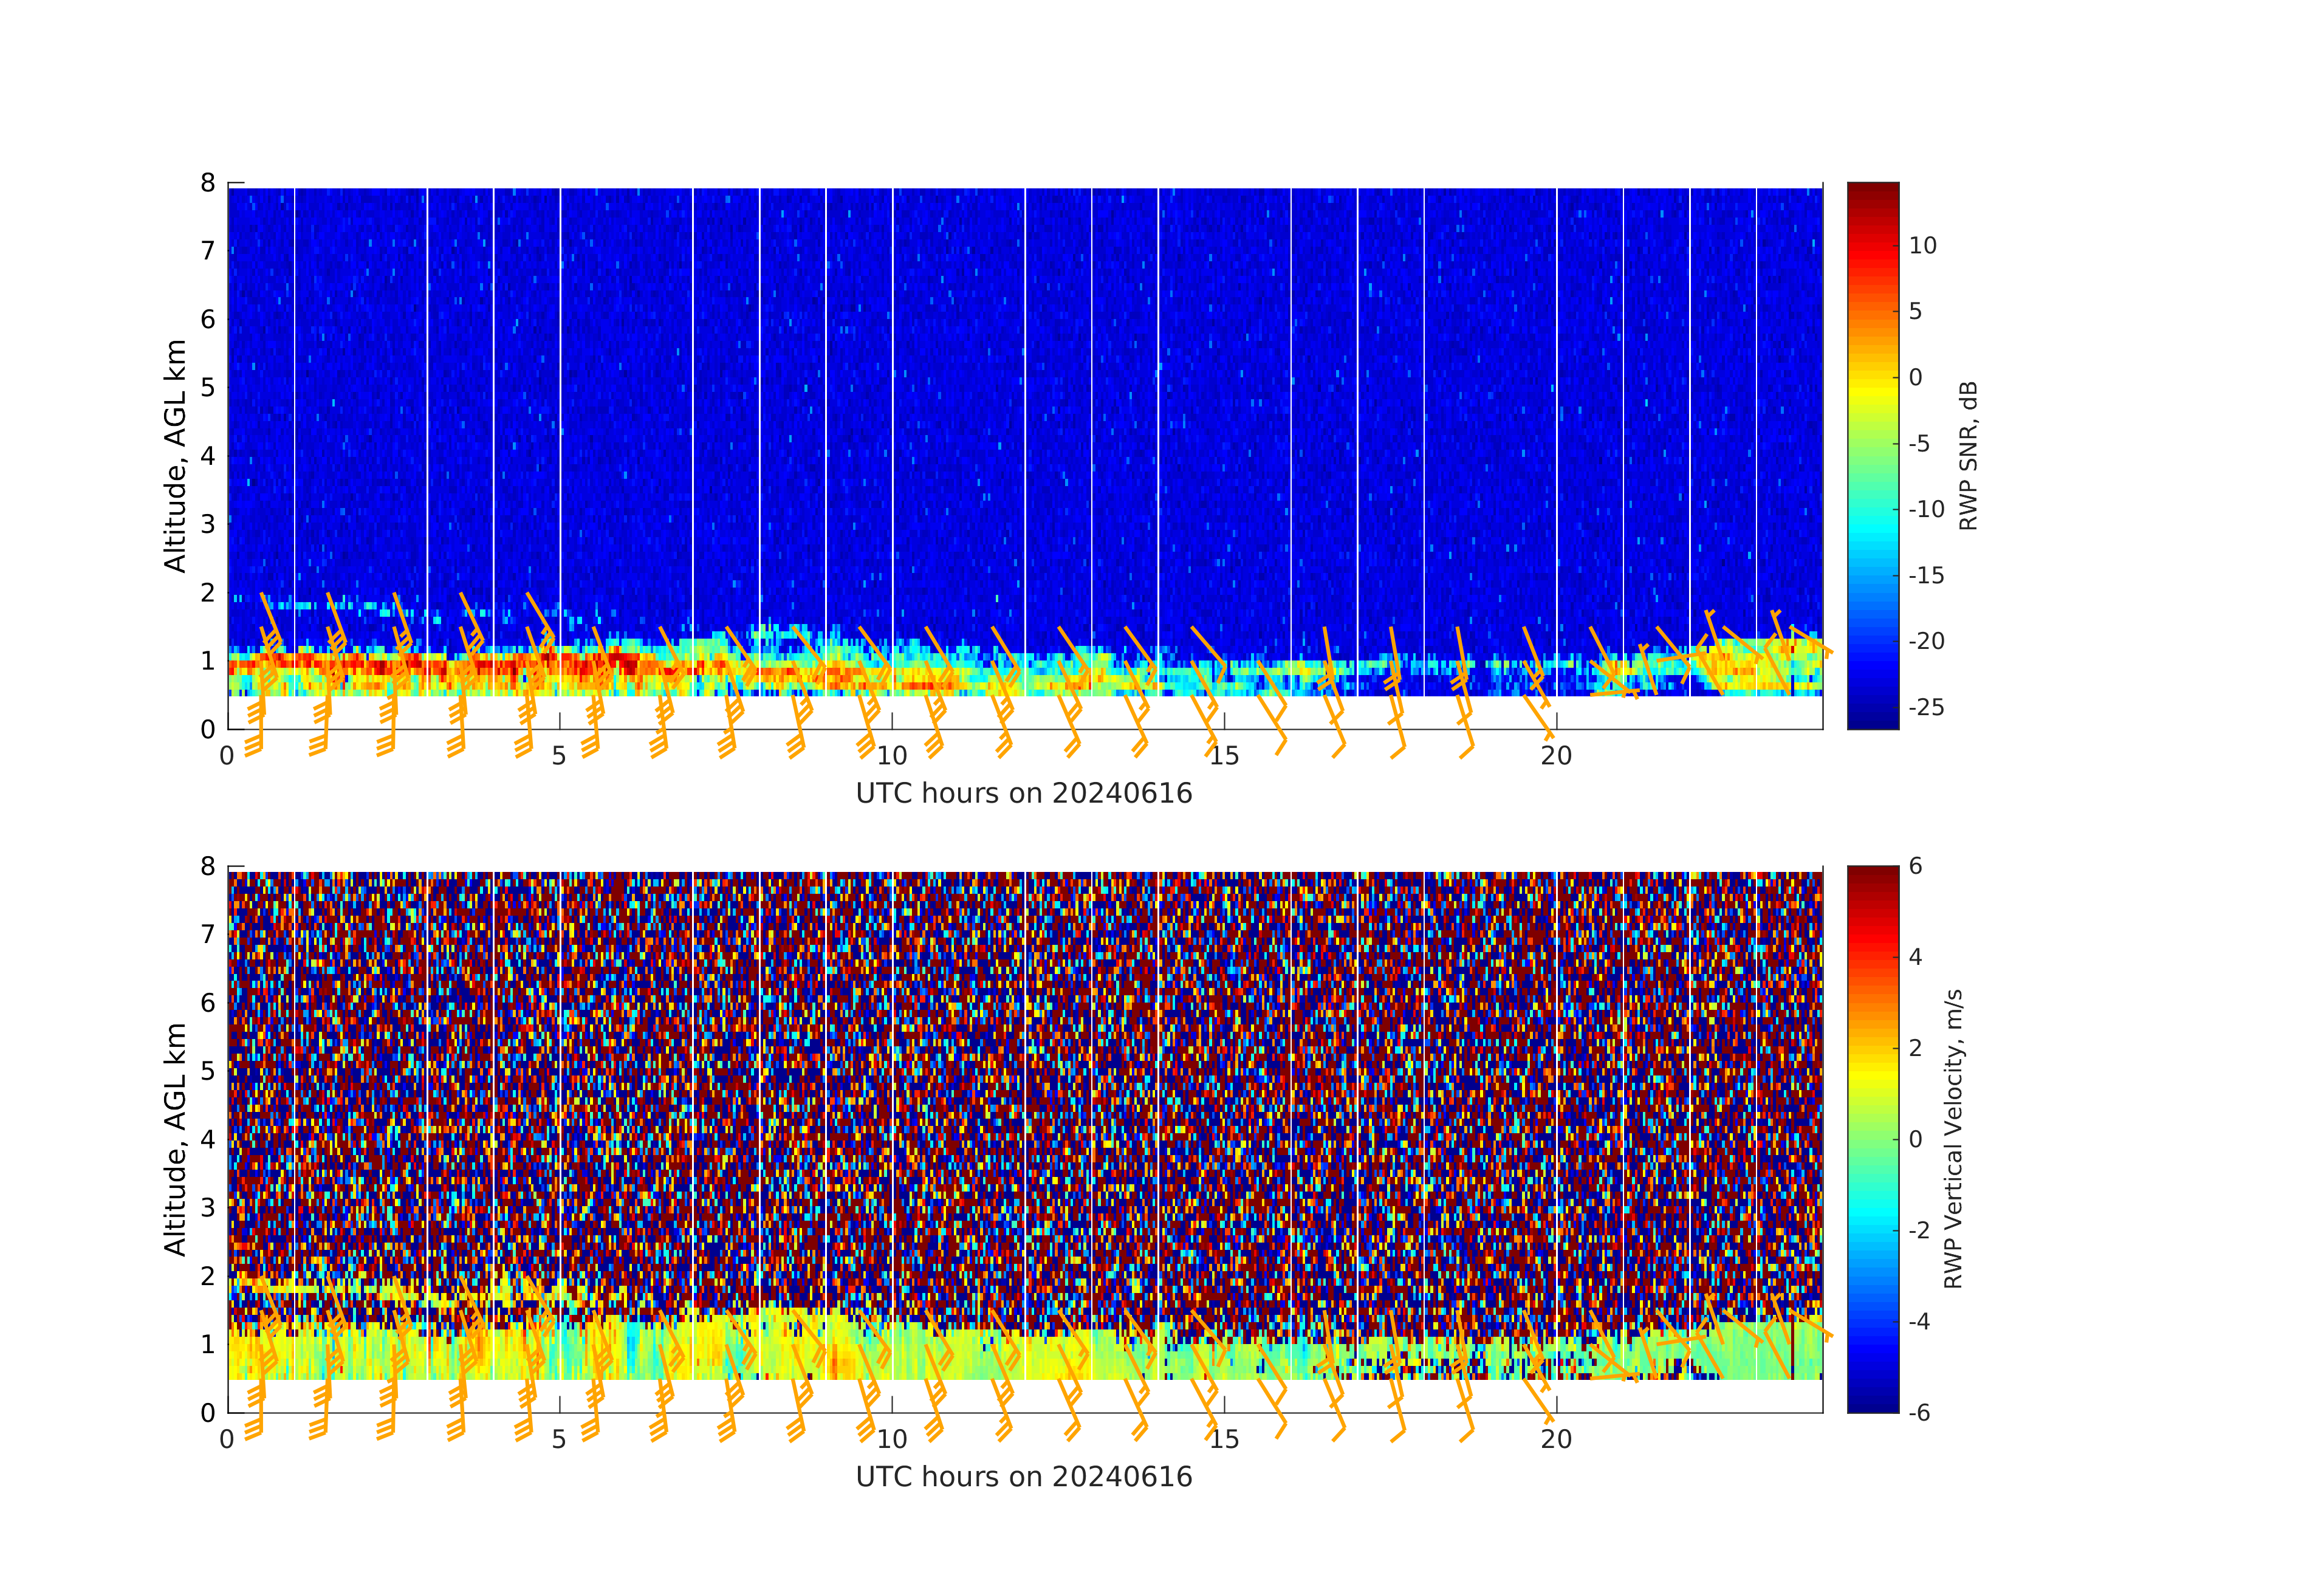Click the '-4' tick label on the velocity colorbar
This screenshot has height=1595, width=2324.
[1919, 1322]
